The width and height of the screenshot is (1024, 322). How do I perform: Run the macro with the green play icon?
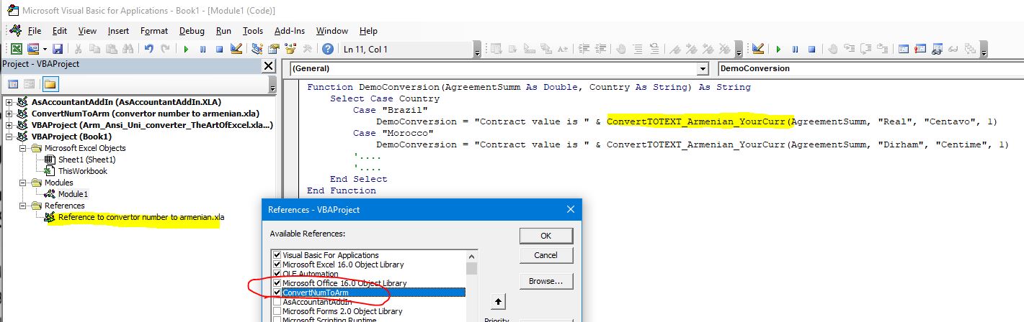coord(186,49)
